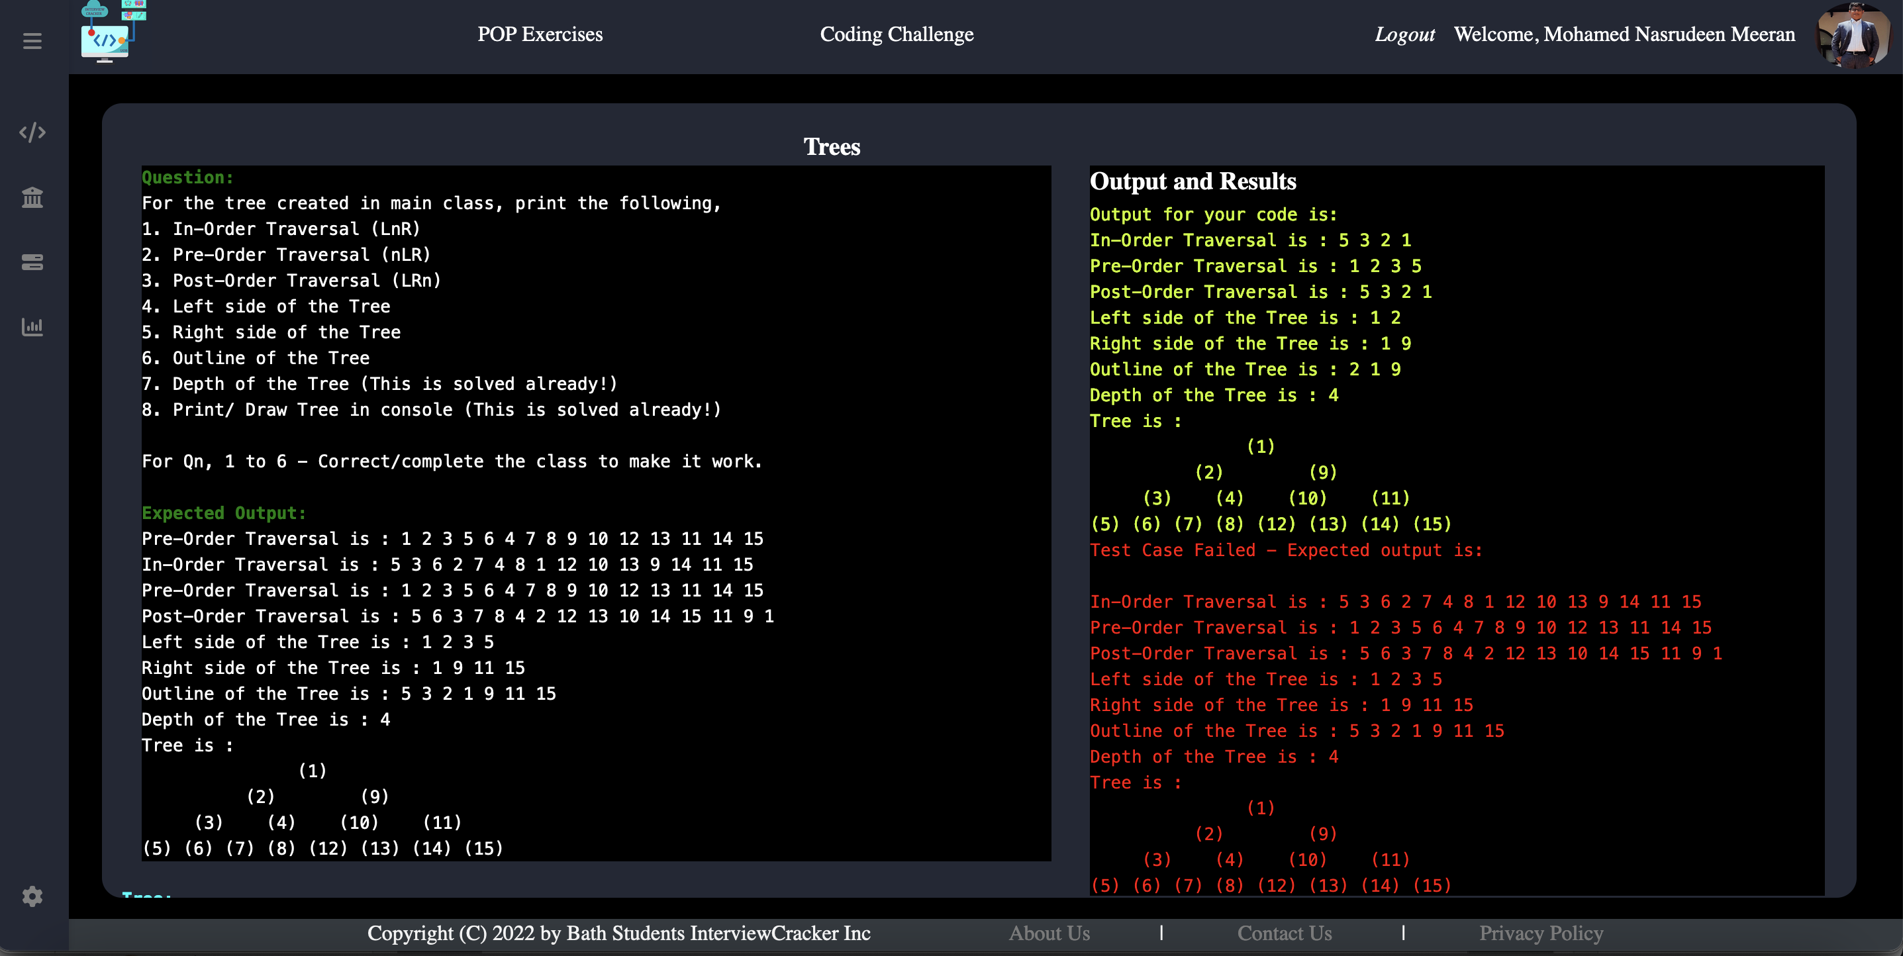Click yellow 'Post-Order Traversal is : 5 3 2 1'

tap(1261, 292)
